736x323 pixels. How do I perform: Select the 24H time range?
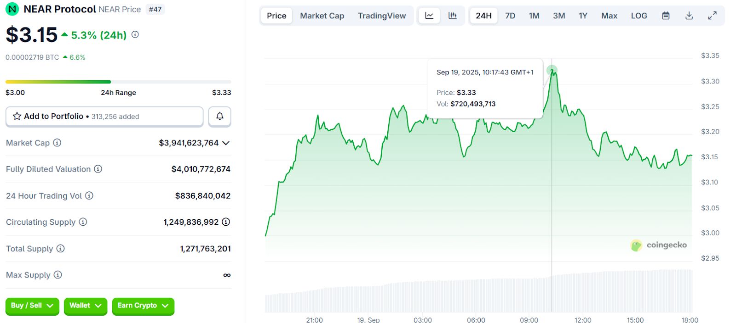tap(483, 16)
